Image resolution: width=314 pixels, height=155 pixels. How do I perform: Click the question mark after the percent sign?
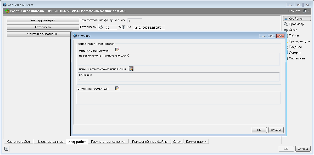pos(124,27)
